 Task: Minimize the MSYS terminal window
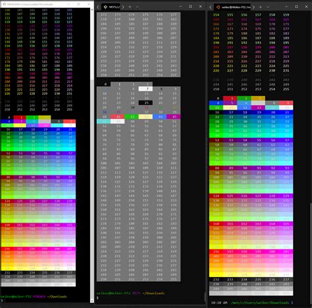tap(180, 7)
